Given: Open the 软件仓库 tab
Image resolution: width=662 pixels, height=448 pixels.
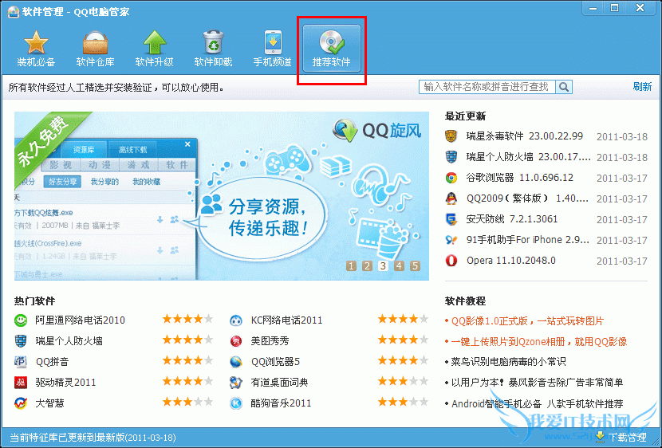Looking at the screenshot, I should [95, 49].
